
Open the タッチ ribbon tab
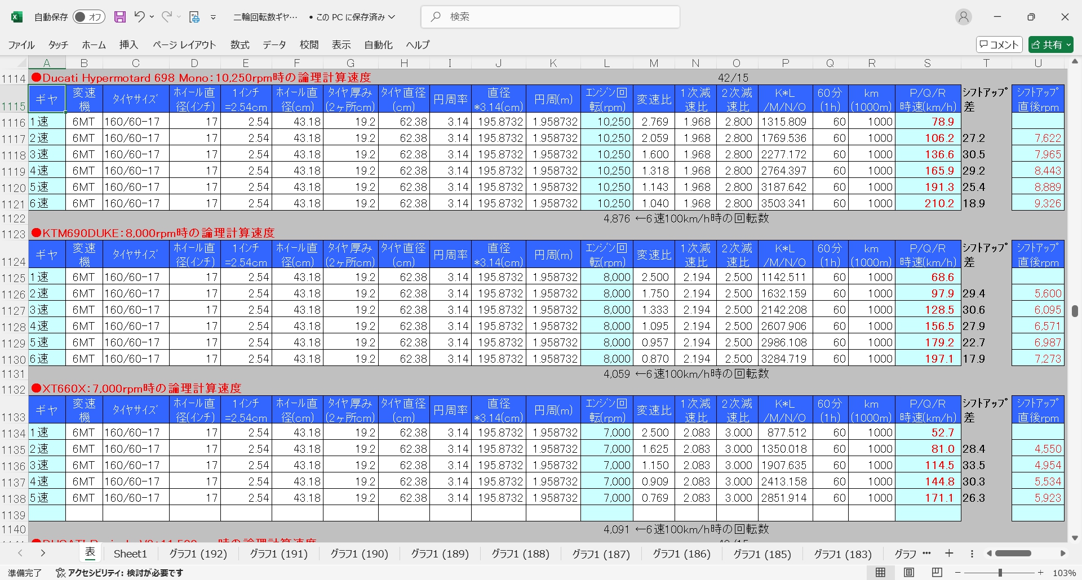coord(58,44)
